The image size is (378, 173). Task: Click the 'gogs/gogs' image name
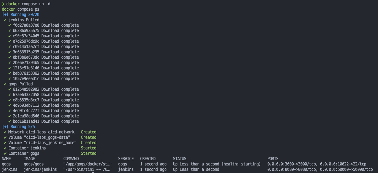[x=34, y=164]
